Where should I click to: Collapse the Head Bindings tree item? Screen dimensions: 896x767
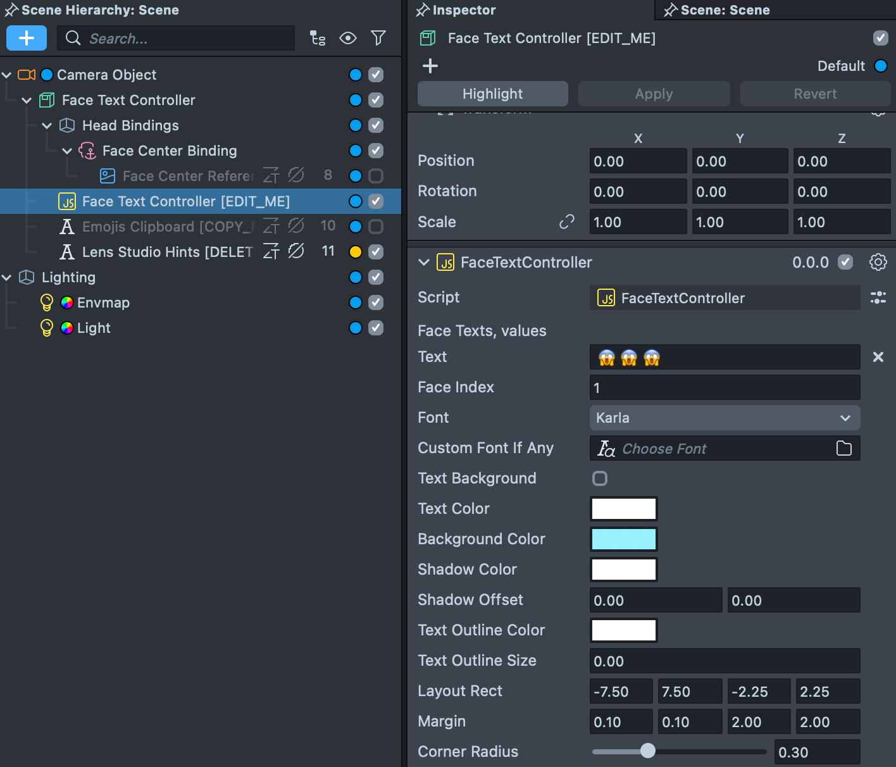pyautogui.click(x=47, y=125)
